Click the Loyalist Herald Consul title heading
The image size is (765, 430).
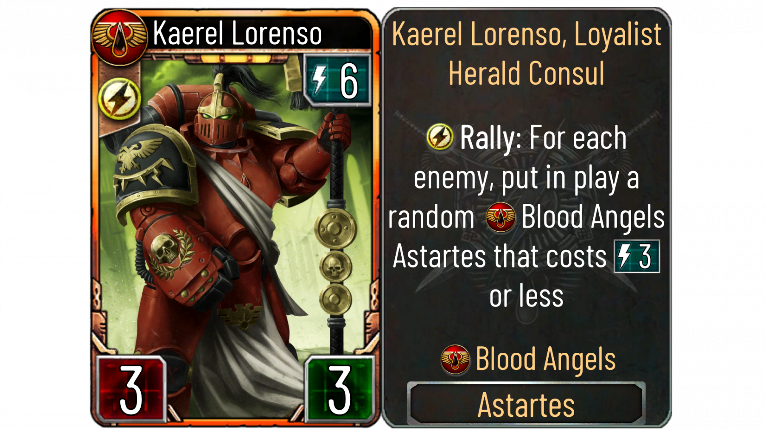[x=527, y=53]
